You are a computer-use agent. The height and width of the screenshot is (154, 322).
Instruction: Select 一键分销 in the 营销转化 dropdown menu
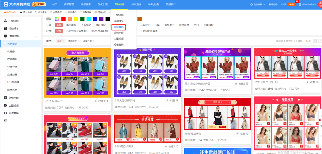pos(119,15)
